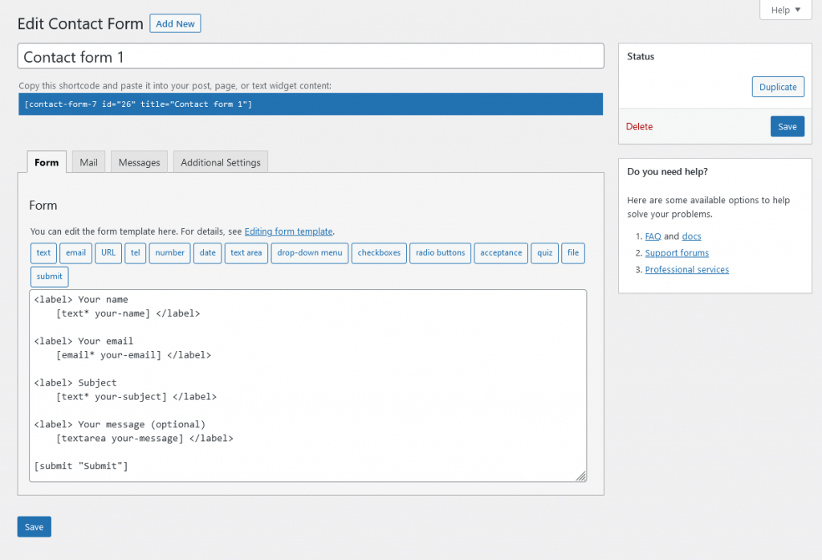Open the Messages tab
Image resolution: width=822 pixels, height=560 pixels.
140,162
